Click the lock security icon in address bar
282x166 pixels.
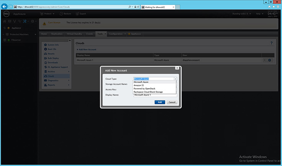coord(135,7)
